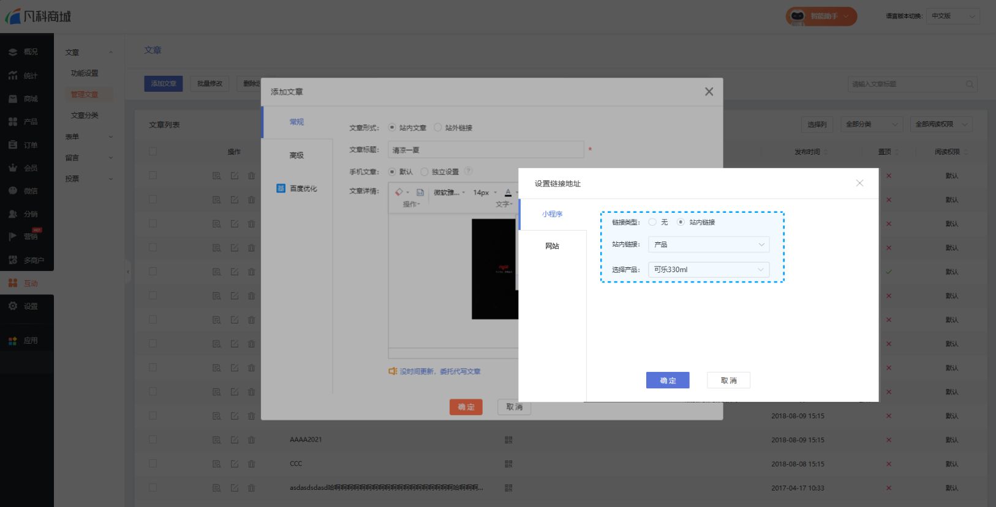Confirm with blue 确定 in the link dialog
Screen dimensions: 996x507
tap(668, 380)
